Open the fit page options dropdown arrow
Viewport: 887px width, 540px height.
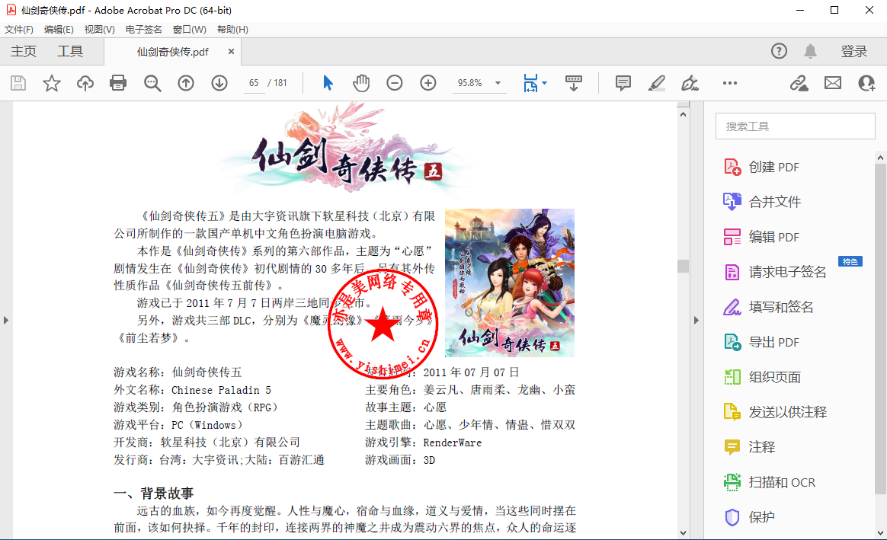[x=544, y=83]
